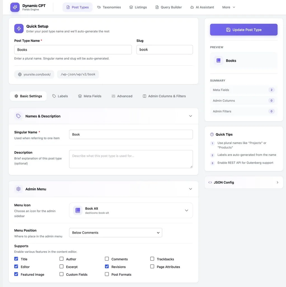Click the Description textarea

[x=131, y=159]
